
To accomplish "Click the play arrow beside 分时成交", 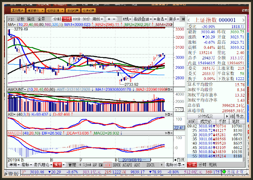I will point(226,116).
